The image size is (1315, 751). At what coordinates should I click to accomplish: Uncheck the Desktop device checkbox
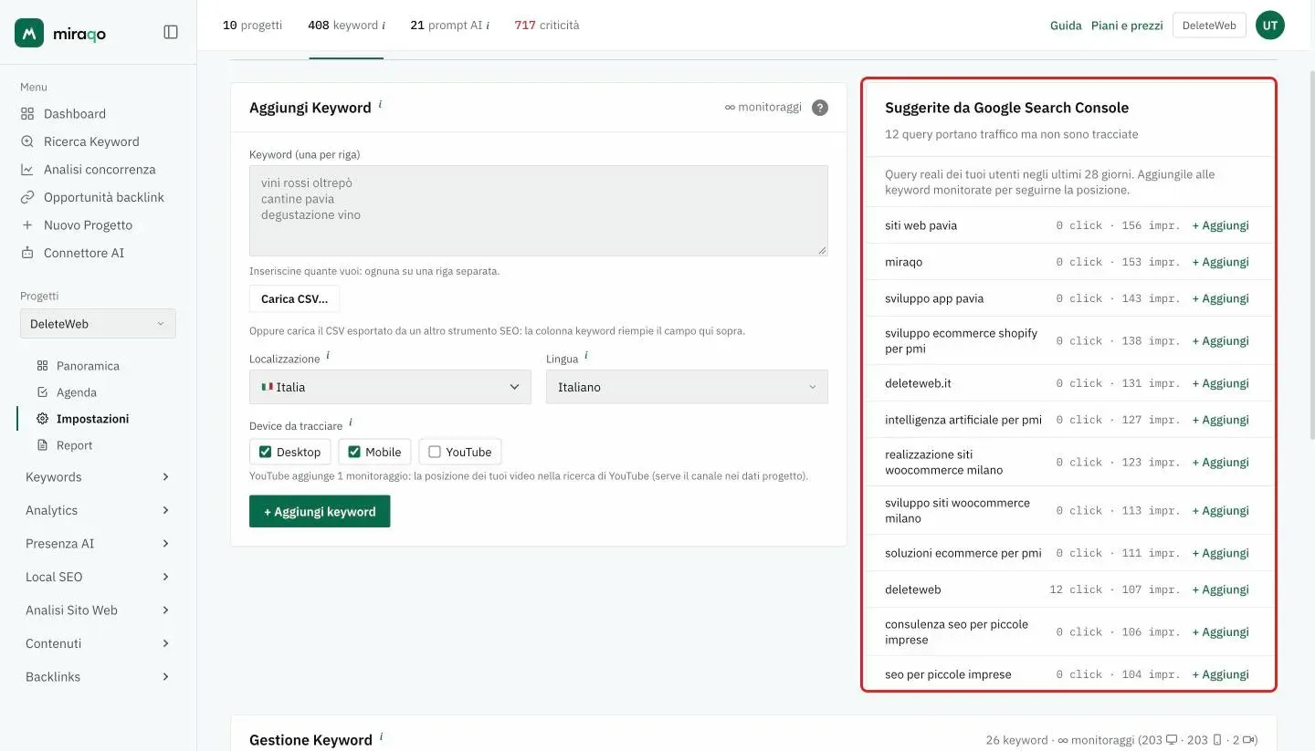pos(266,452)
